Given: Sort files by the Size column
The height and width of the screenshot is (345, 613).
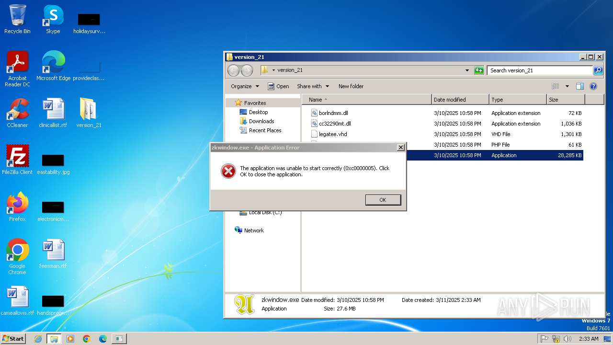Looking at the screenshot, I should [566, 100].
